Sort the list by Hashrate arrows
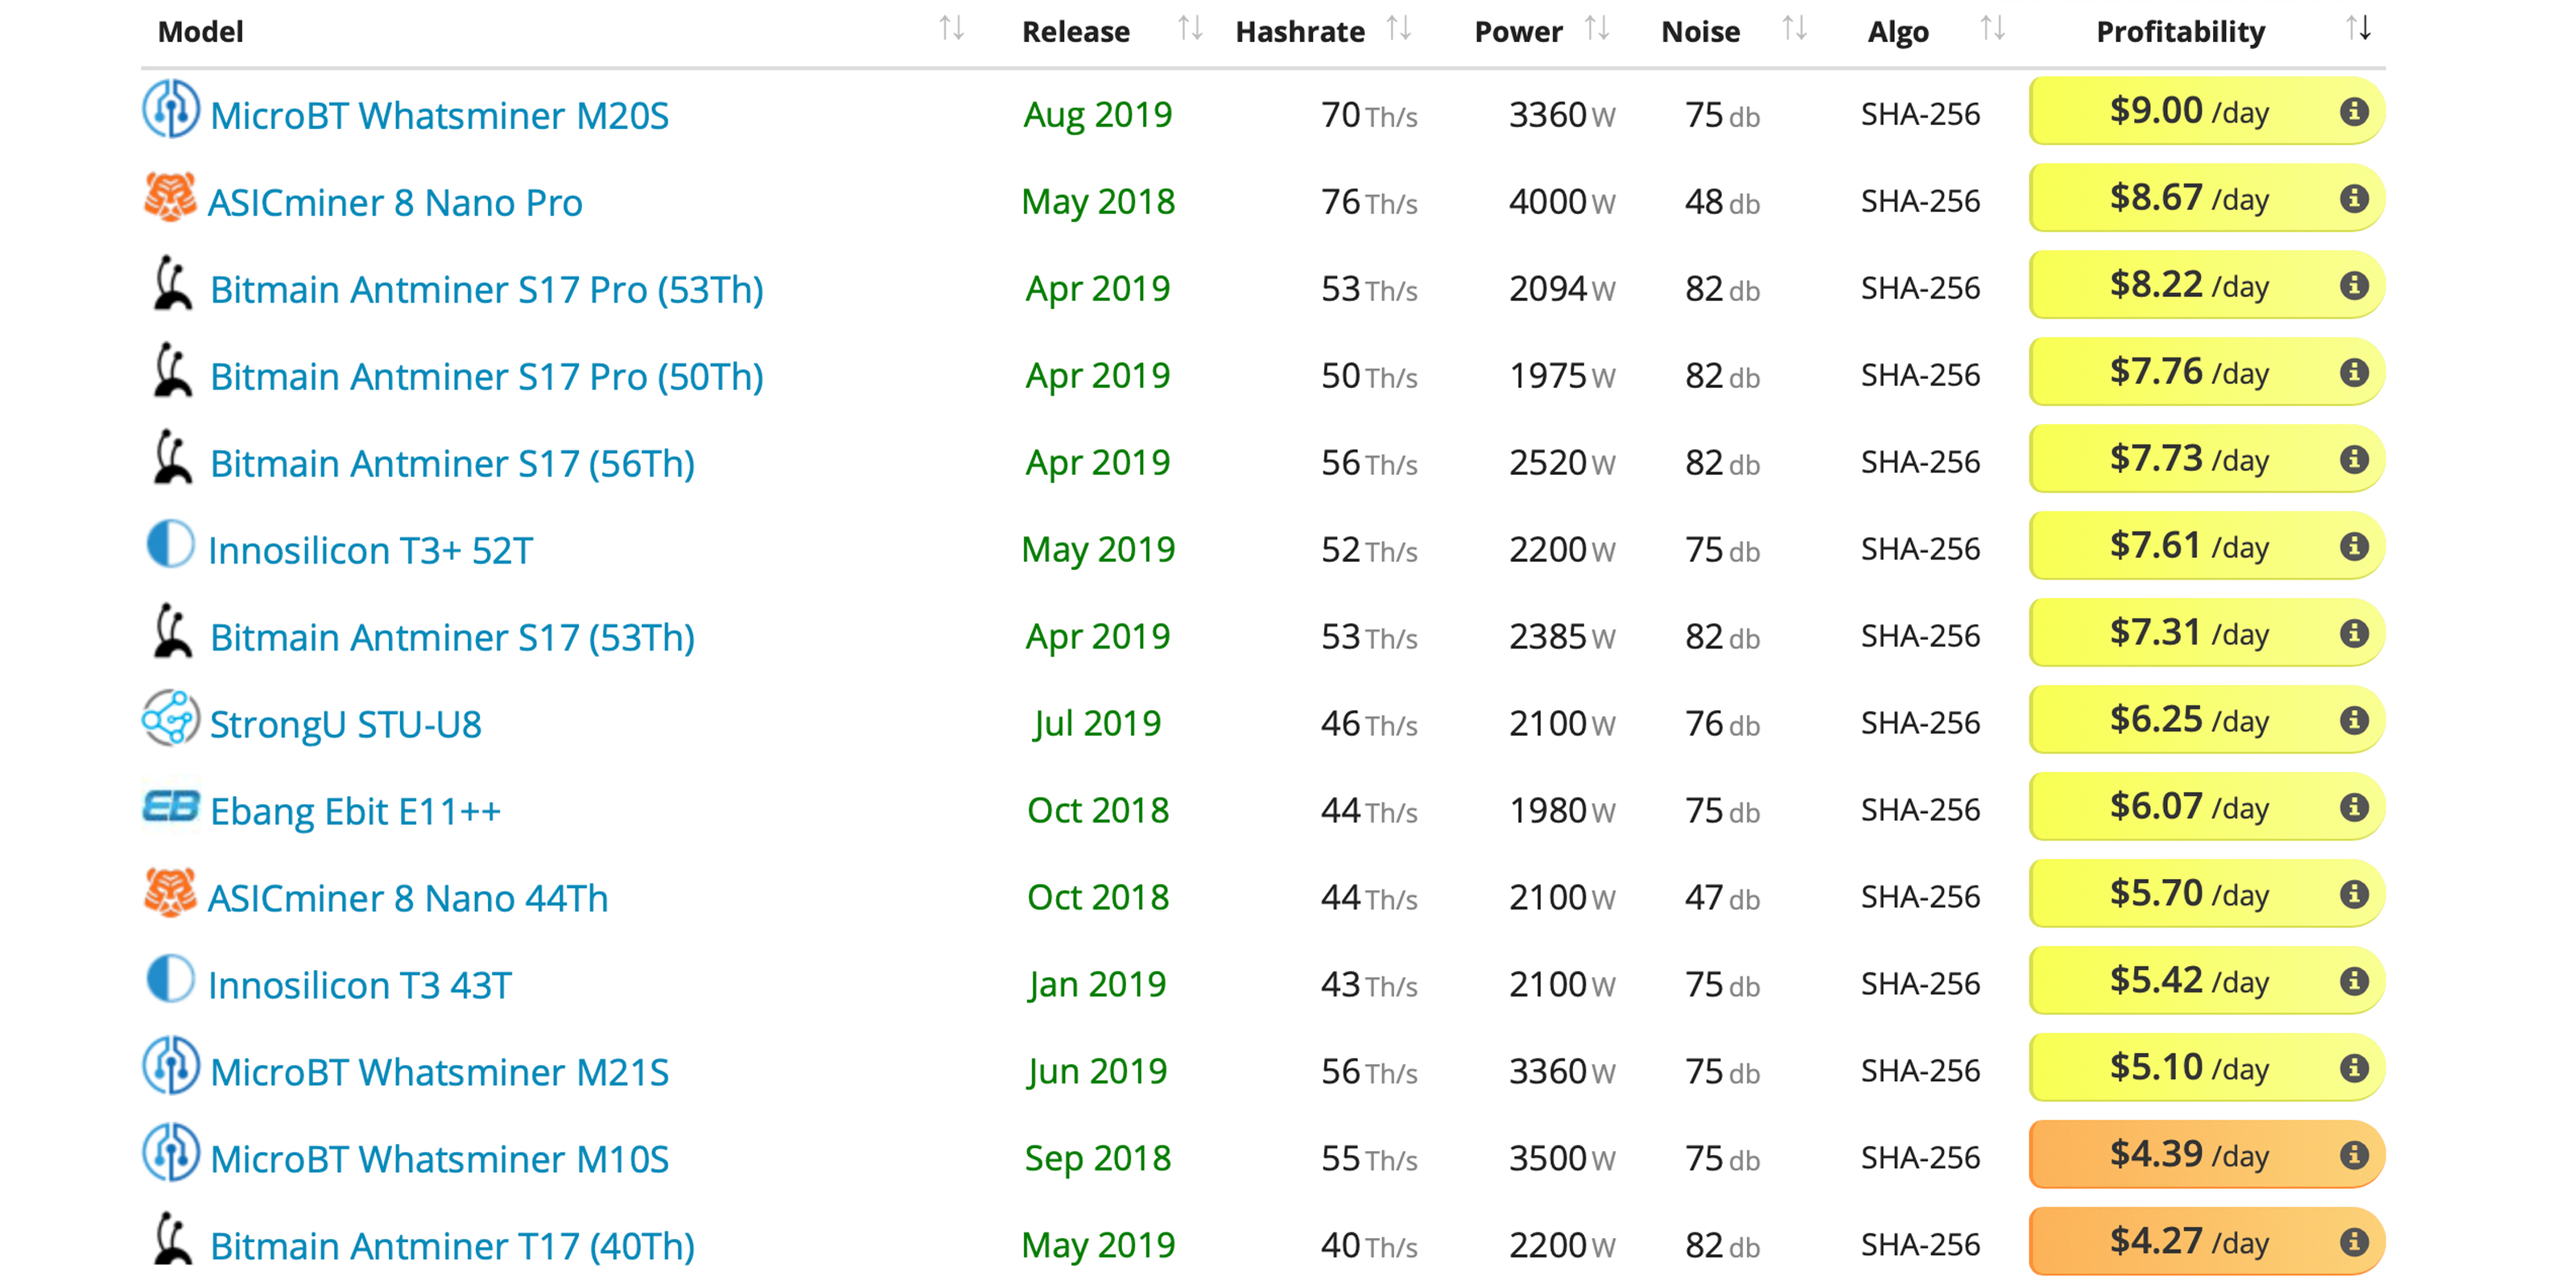The width and height of the screenshot is (2576, 1288). coord(1398,29)
